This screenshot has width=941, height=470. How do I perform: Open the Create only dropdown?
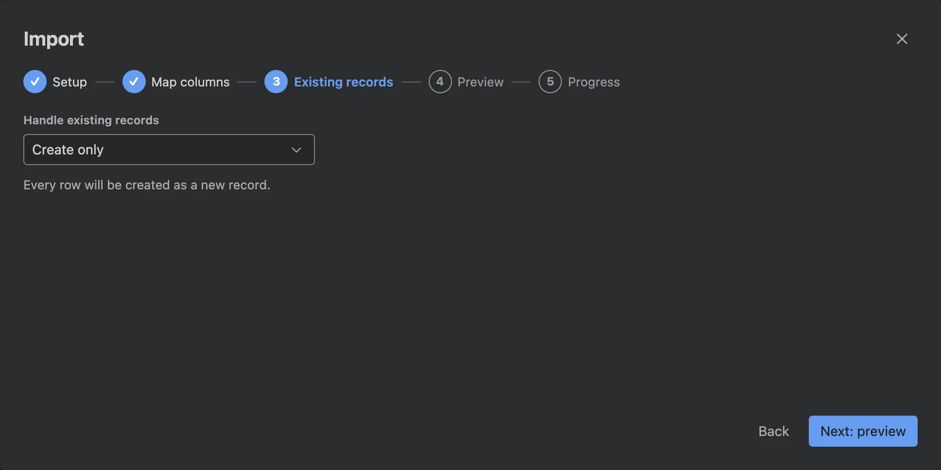click(x=169, y=150)
